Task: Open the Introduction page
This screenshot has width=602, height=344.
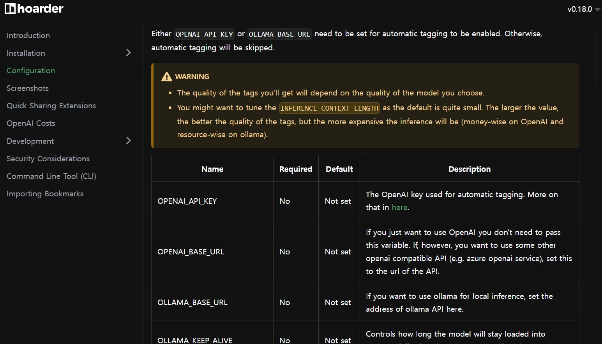Action: [28, 35]
